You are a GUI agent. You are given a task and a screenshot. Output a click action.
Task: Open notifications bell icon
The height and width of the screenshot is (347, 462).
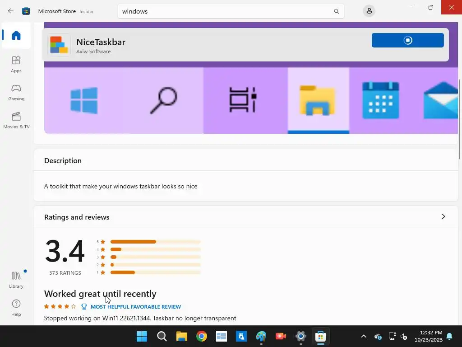click(450, 336)
